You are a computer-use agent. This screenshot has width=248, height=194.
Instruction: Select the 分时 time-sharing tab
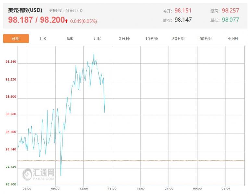click(16, 38)
